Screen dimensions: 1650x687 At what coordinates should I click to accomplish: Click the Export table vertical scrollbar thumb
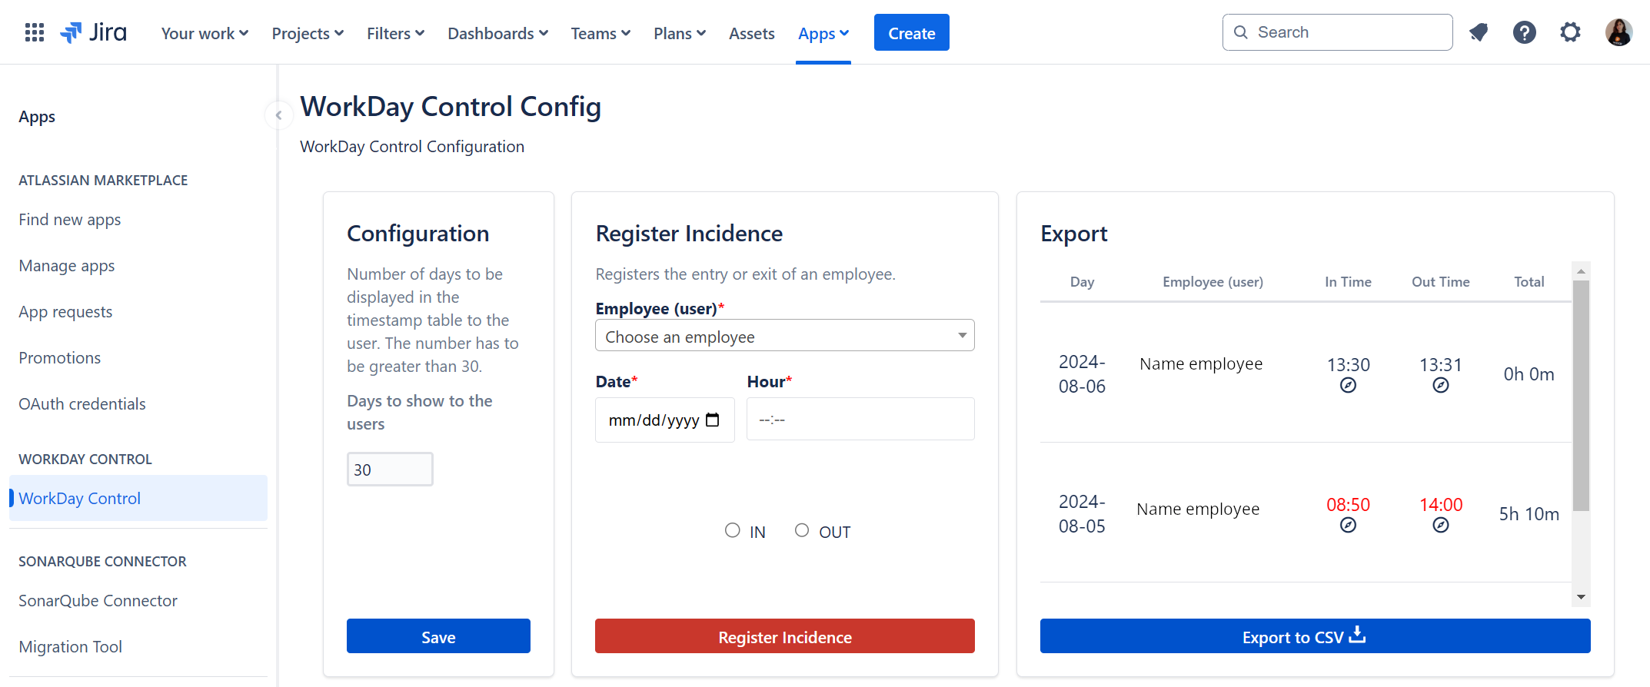(1581, 396)
